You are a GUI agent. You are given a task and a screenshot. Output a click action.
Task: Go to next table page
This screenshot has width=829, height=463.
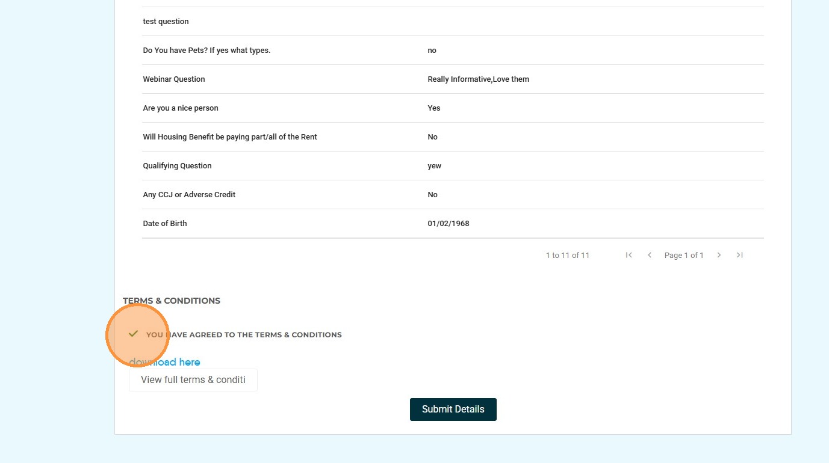(719, 255)
